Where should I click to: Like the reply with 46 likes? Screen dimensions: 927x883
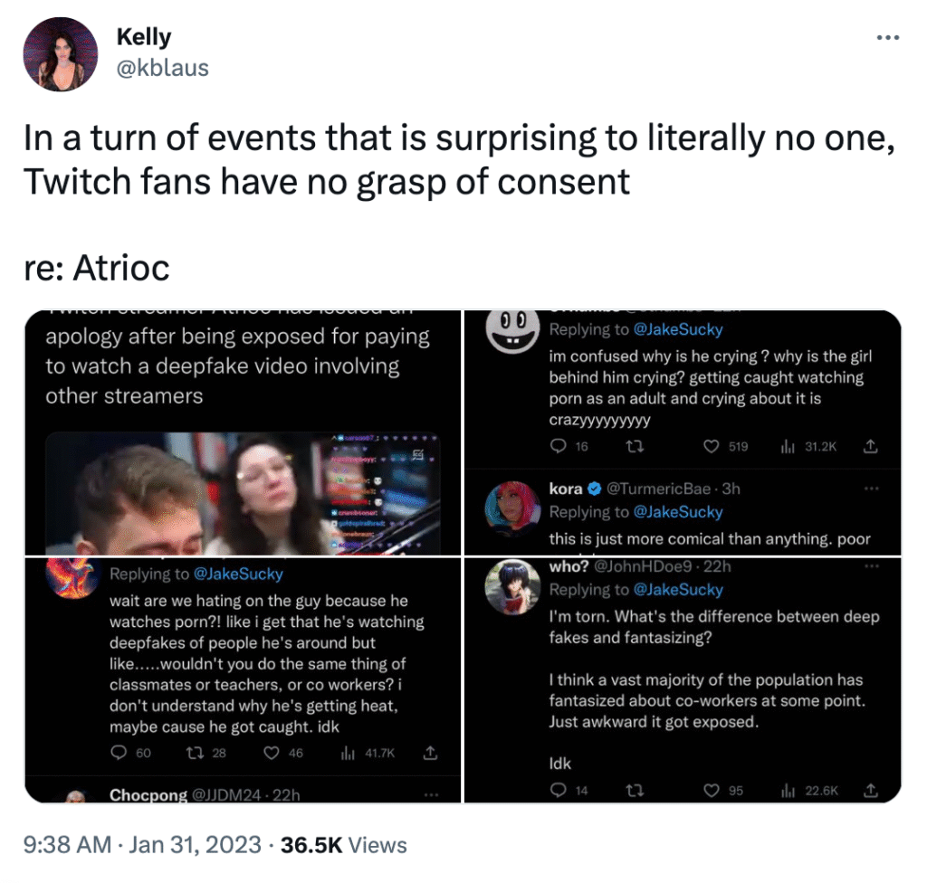point(271,753)
